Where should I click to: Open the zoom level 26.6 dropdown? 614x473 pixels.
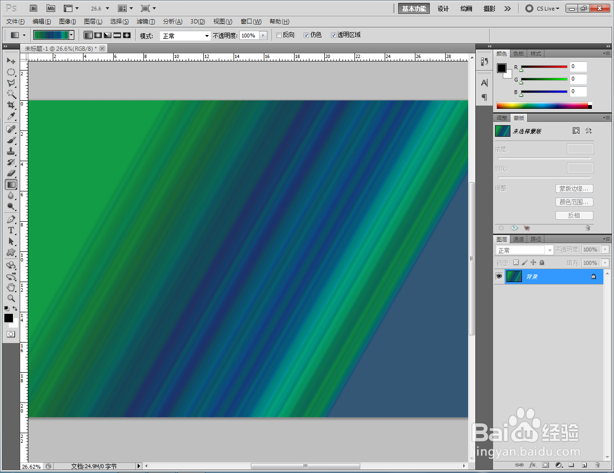point(107,9)
